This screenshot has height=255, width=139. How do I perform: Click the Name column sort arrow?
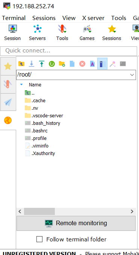[x=21, y=84]
